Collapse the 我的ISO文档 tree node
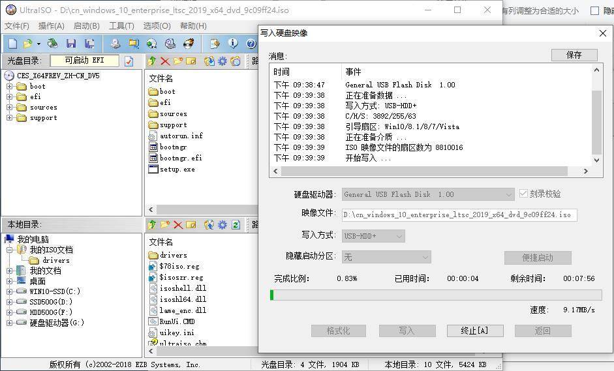The image size is (614, 371). tap(9, 250)
